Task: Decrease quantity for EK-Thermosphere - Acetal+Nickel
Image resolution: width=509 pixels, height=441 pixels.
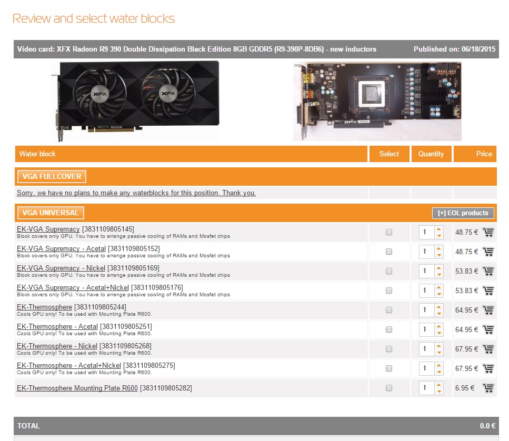Action: (439, 372)
